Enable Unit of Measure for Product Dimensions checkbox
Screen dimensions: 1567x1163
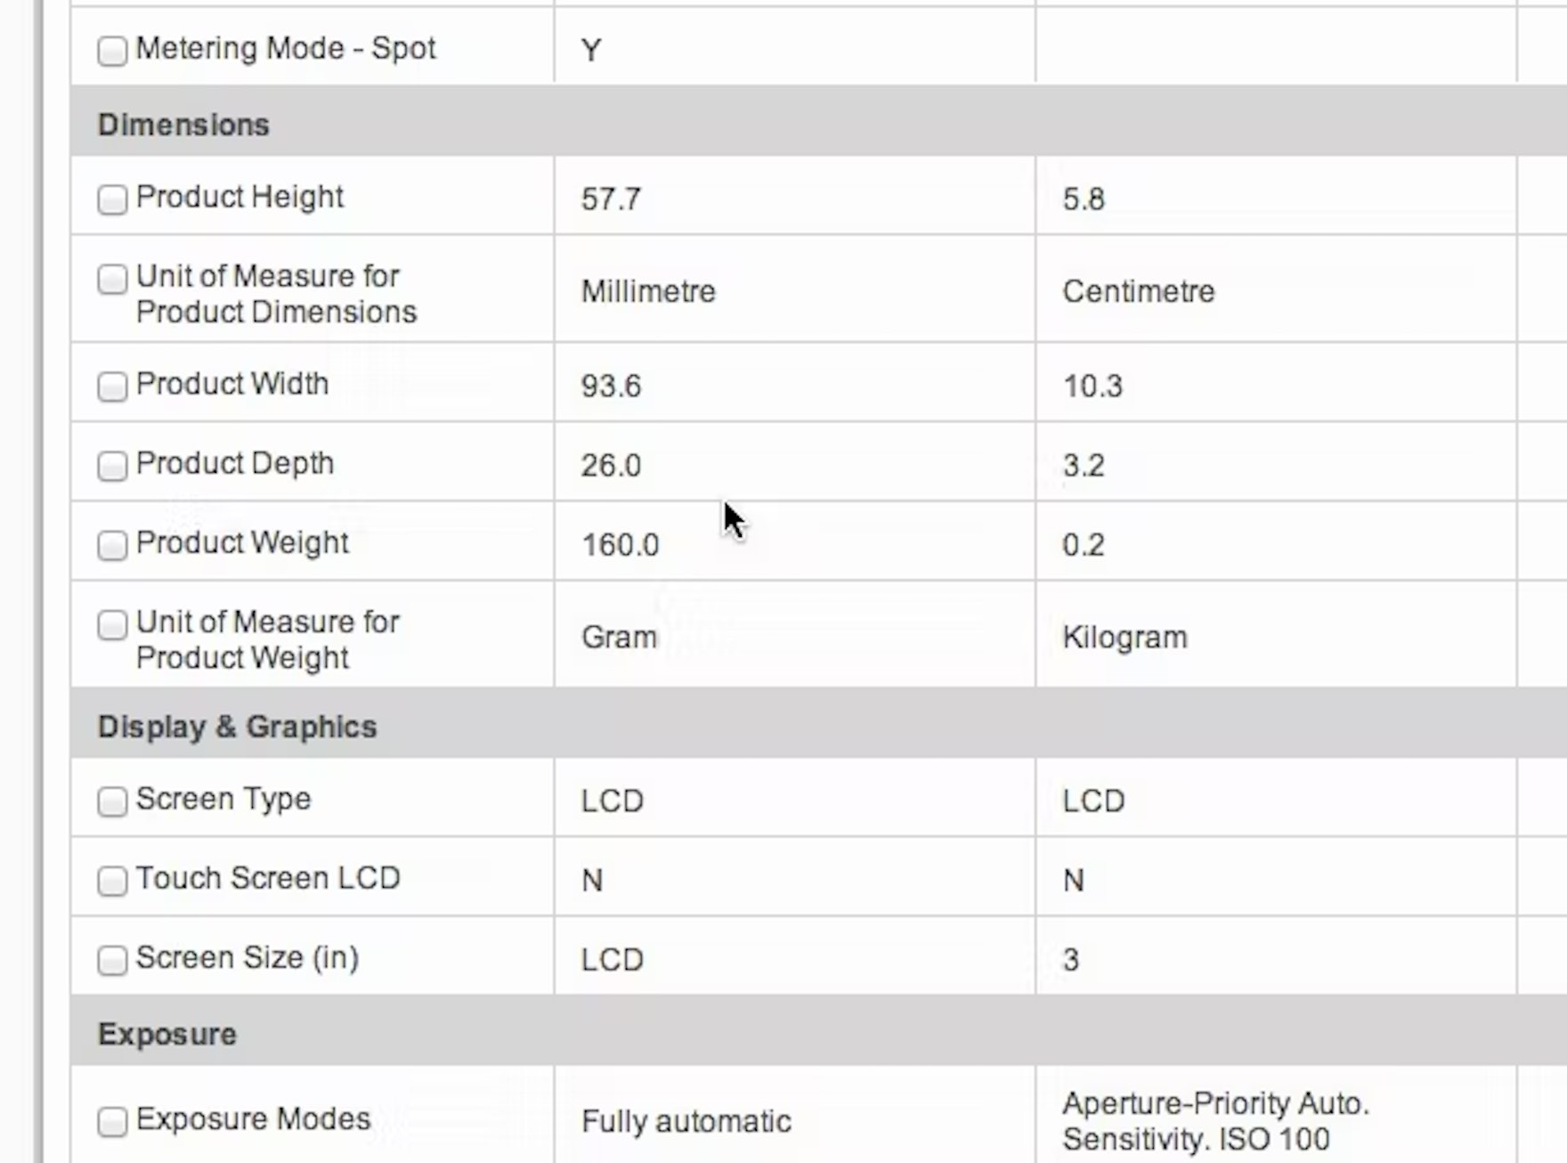[x=112, y=280]
